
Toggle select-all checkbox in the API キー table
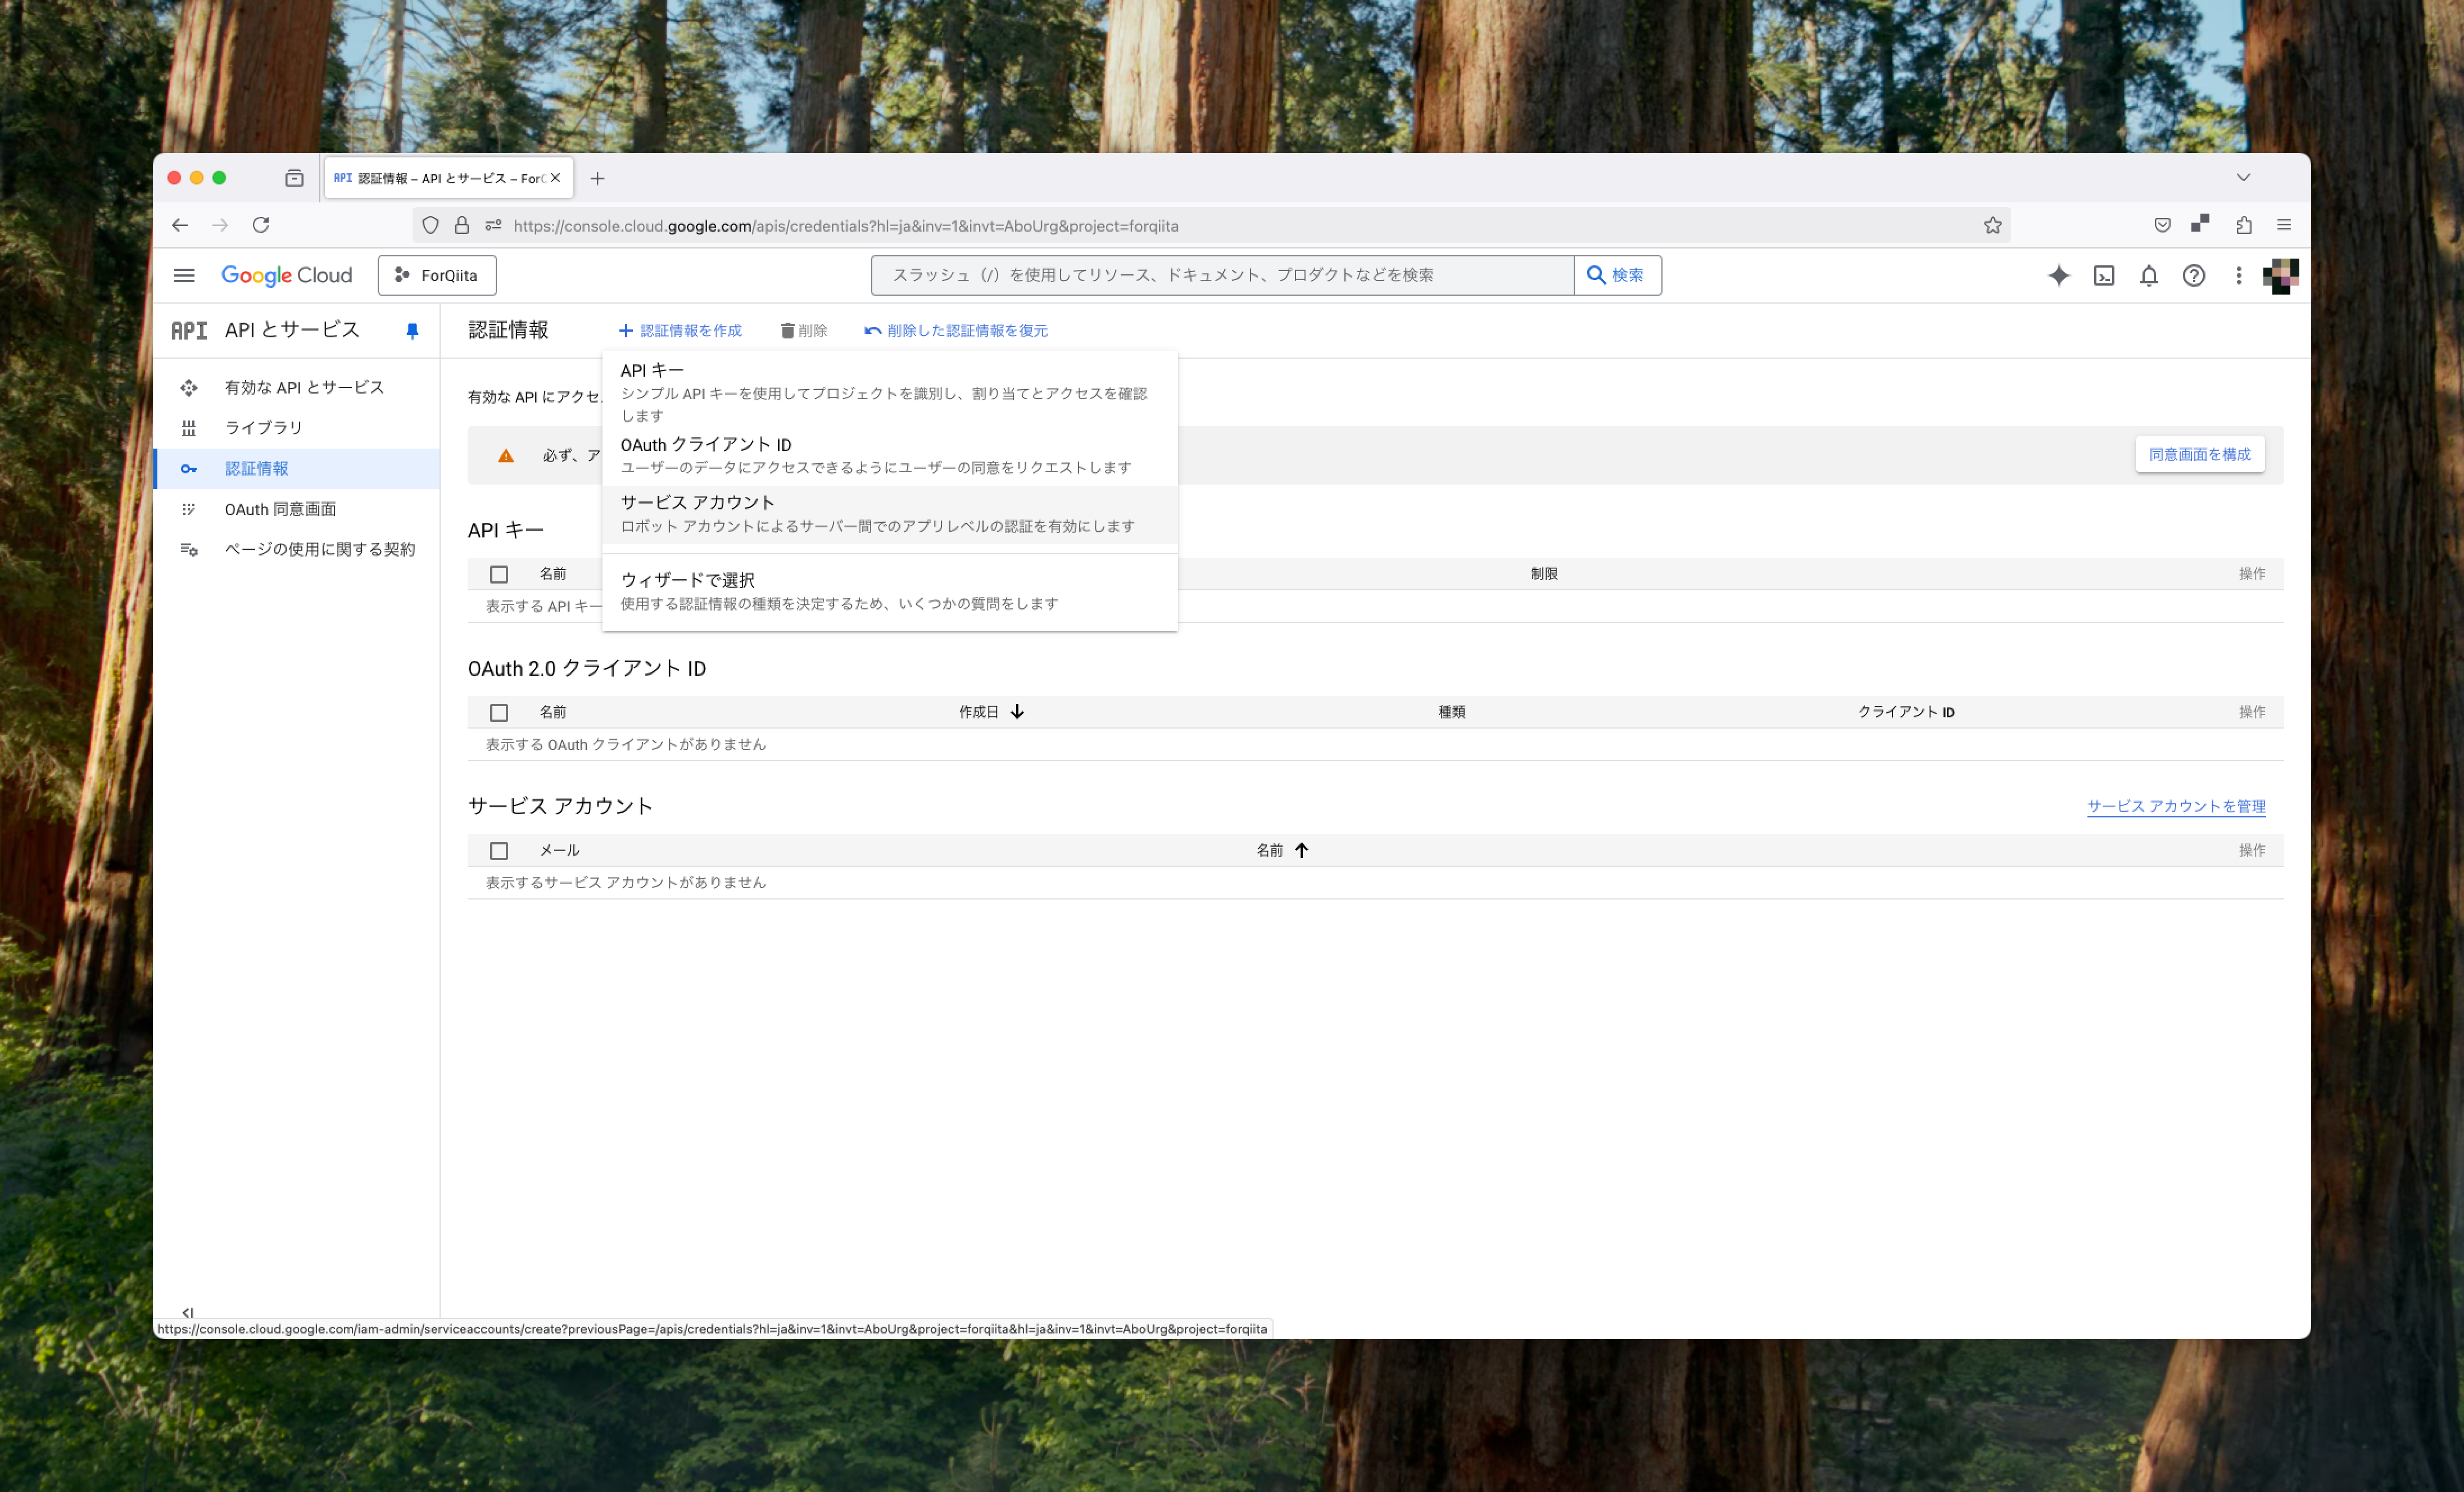click(x=499, y=574)
